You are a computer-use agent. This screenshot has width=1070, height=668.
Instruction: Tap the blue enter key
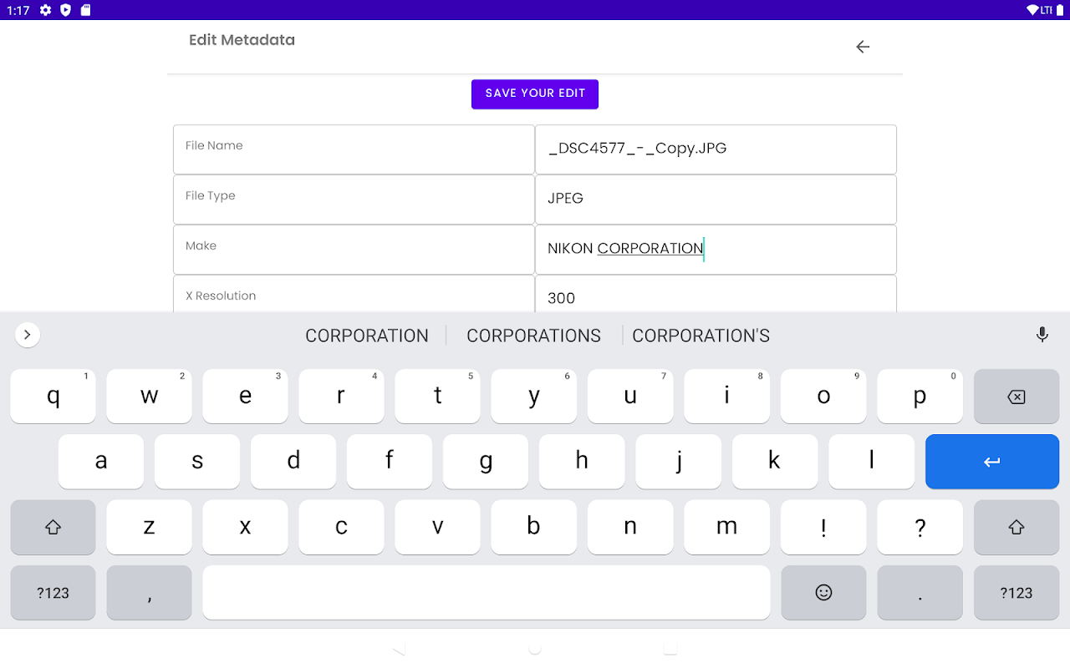(x=992, y=462)
